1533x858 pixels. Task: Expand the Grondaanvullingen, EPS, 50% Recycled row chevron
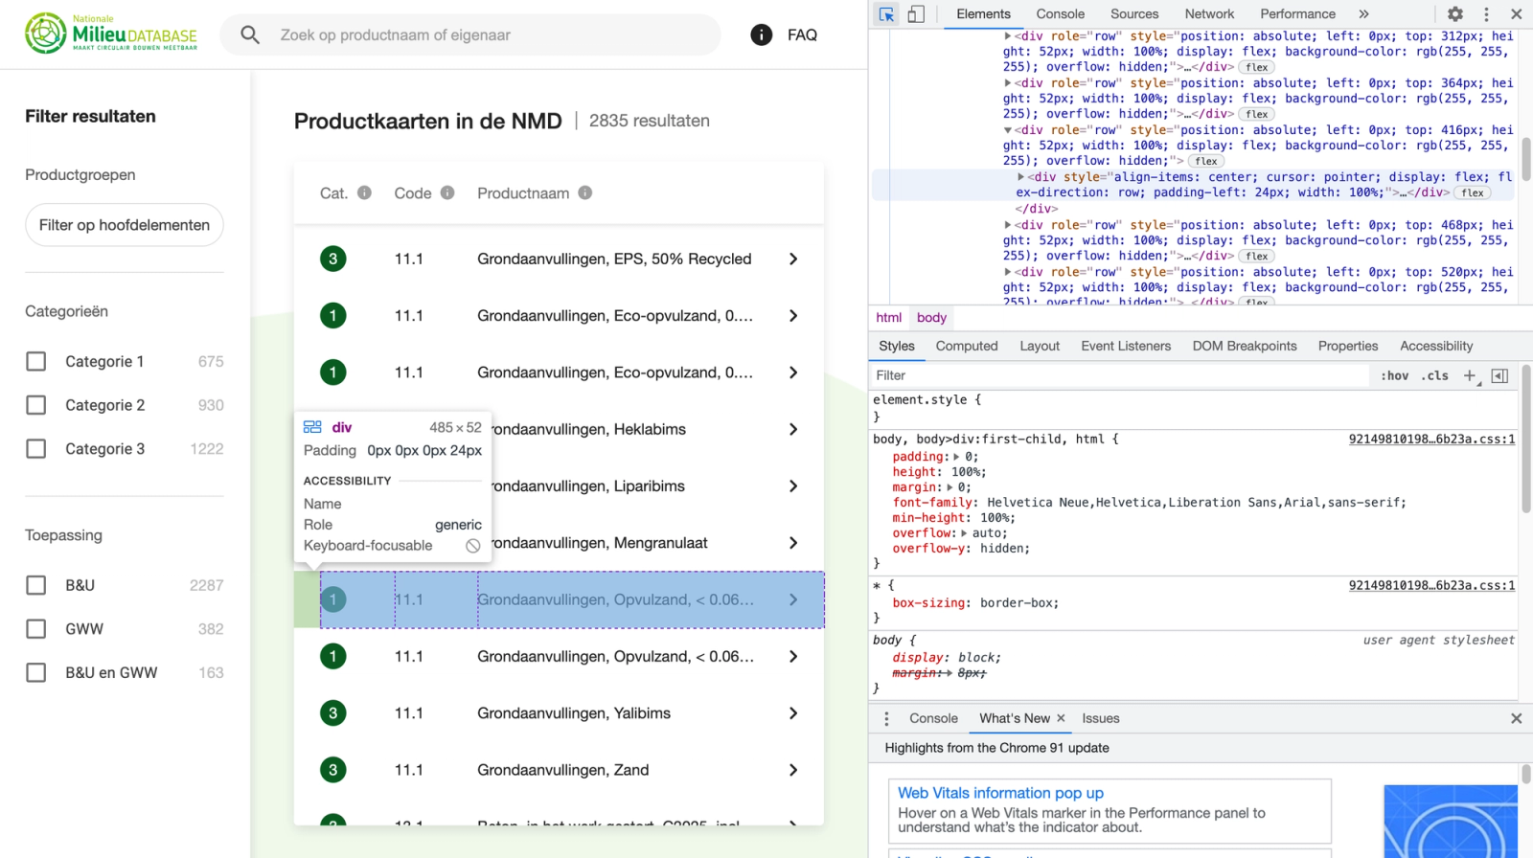coord(793,259)
